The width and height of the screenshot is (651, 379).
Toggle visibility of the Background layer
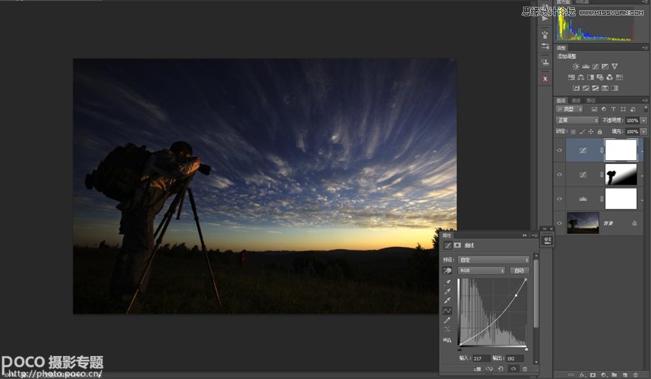coord(559,222)
